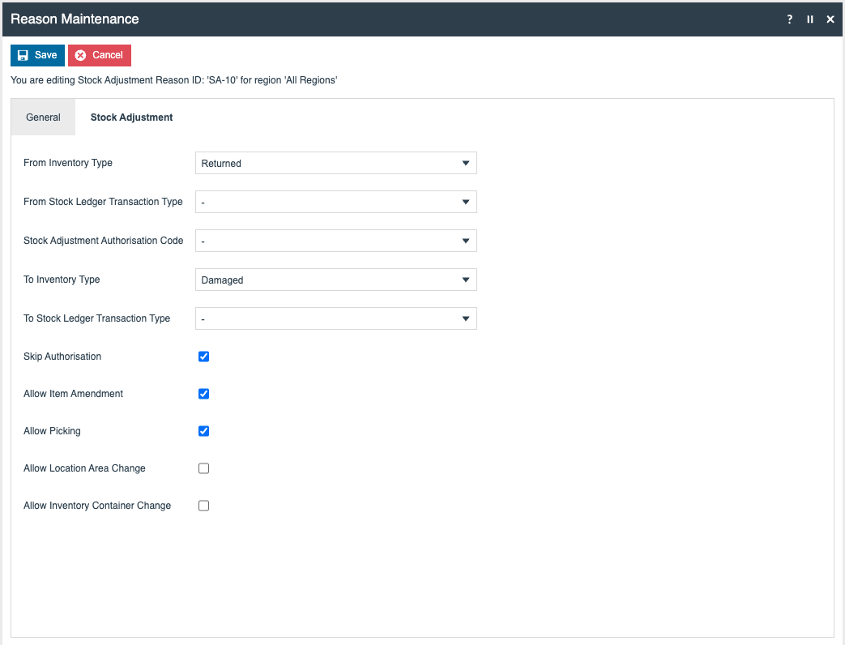Open Stock Adjustment Authorisation Code dropdown
Image resolution: width=845 pixels, height=645 pixels.
(335, 241)
